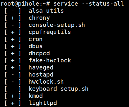Click the cpufrequtils service line

coord(50,33)
